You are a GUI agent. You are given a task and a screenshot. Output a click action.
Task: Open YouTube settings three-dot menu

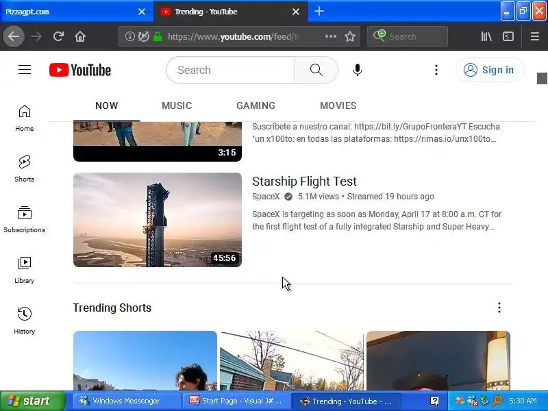point(436,70)
